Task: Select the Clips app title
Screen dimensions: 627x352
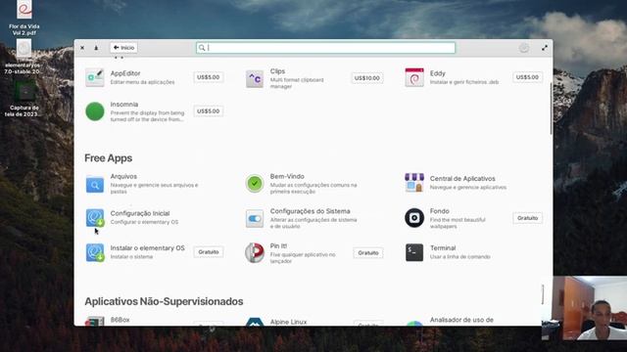Action: click(x=277, y=71)
